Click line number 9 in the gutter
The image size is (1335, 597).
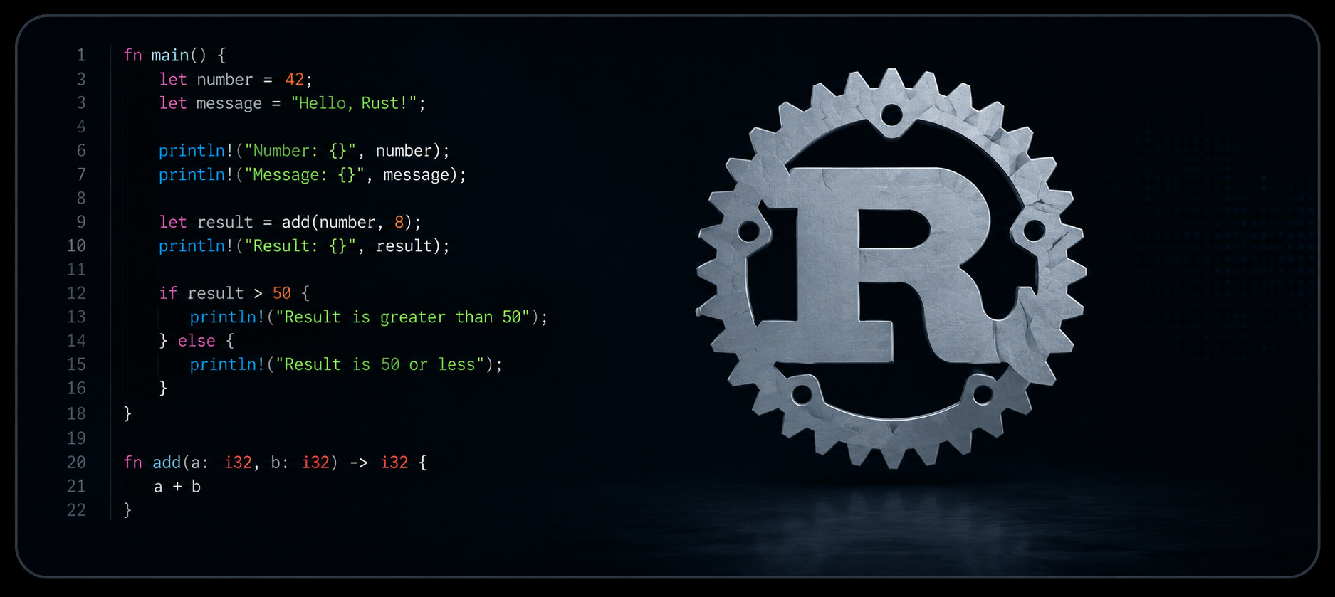(81, 222)
